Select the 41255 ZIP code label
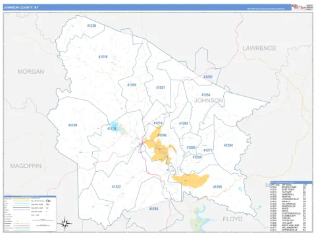 (x=132, y=85)
